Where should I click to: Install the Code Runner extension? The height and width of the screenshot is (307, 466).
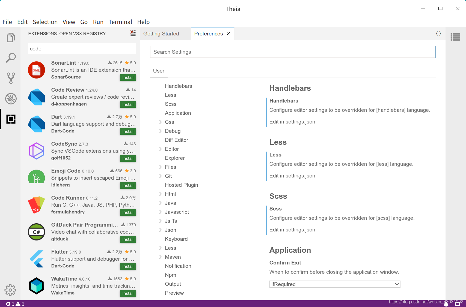click(128, 212)
